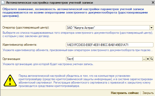Open the organization selection ellipsis button
155x96 pixels.
[144, 59]
